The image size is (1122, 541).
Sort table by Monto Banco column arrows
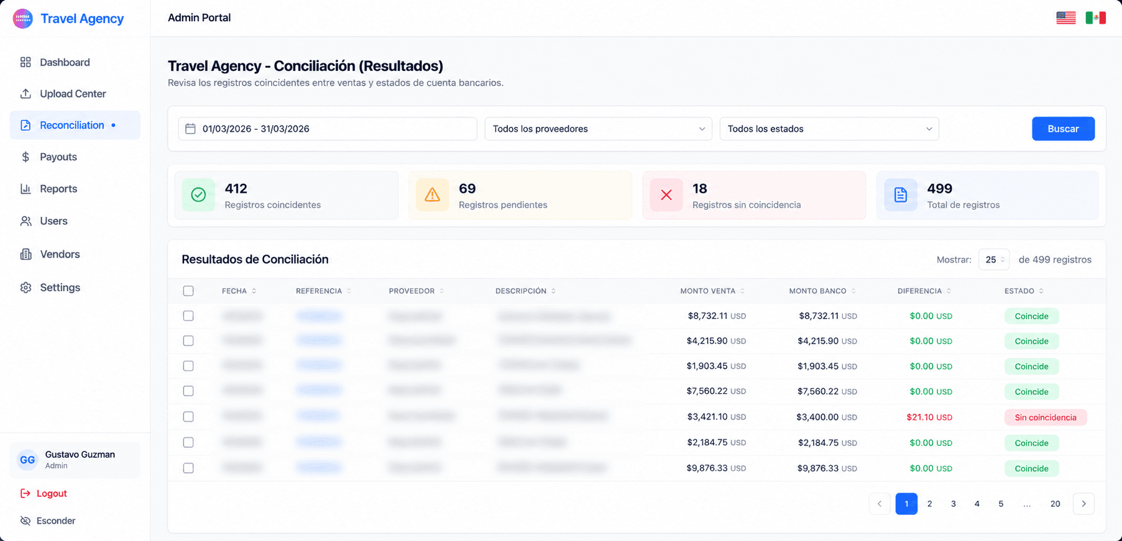pos(853,291)
